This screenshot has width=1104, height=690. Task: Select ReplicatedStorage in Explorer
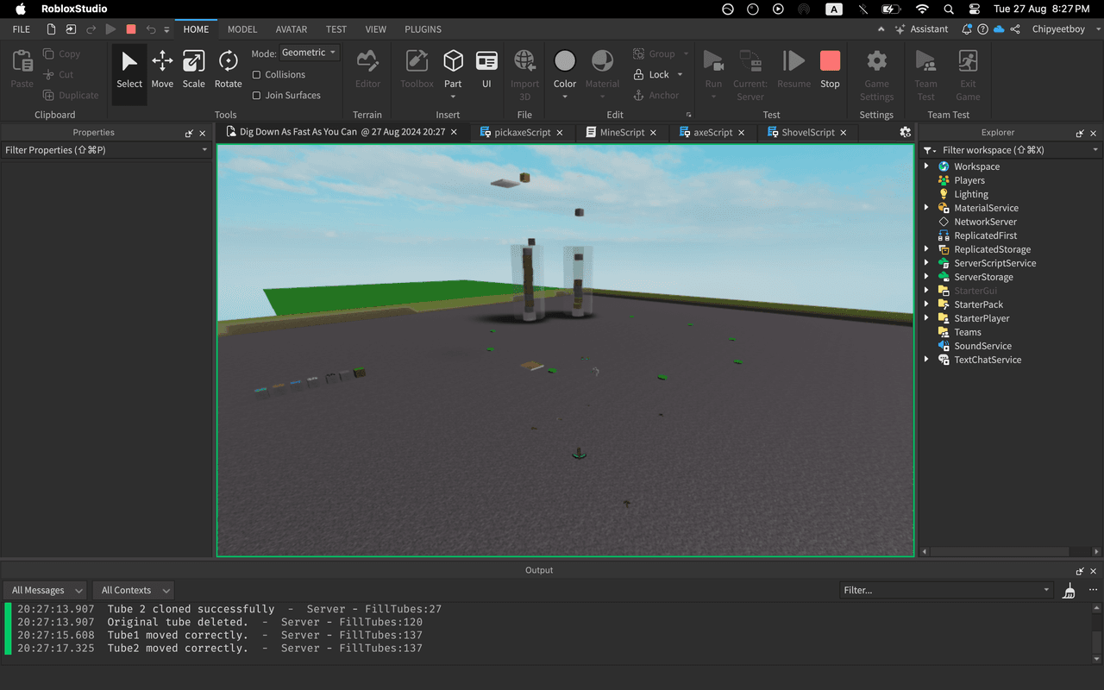point(992,249)
